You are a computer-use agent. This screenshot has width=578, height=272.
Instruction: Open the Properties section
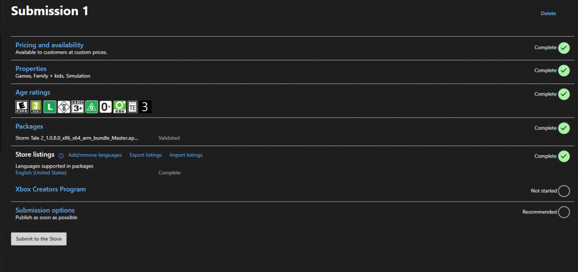click(31, 69)
